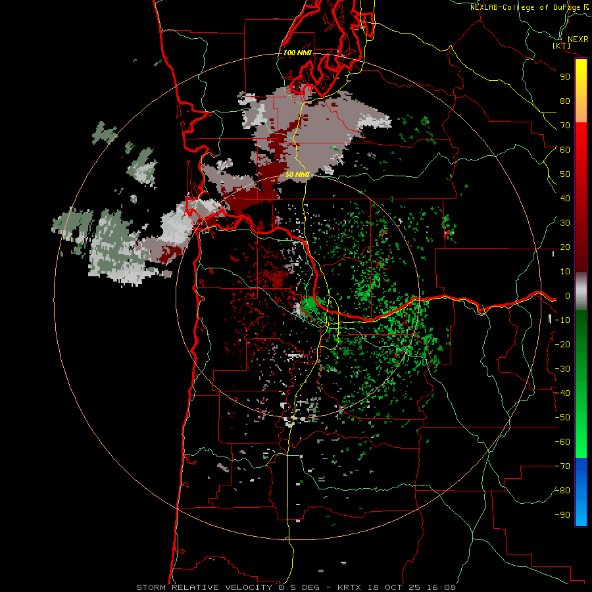Click the 40 value on the velocity scale

tap(565, 198)
